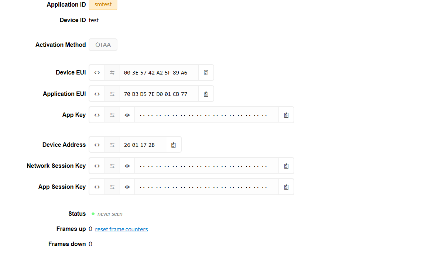Viewport: 435px width, 263px height.
Task: Copy the App Session Key to clipboard
Action: (x=286, y=187)
